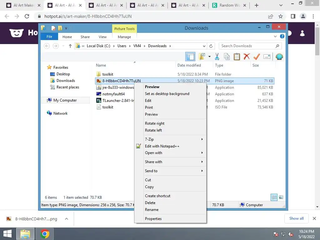
Task: Switch to Details view icon in status bar
Action: point(274,197)
